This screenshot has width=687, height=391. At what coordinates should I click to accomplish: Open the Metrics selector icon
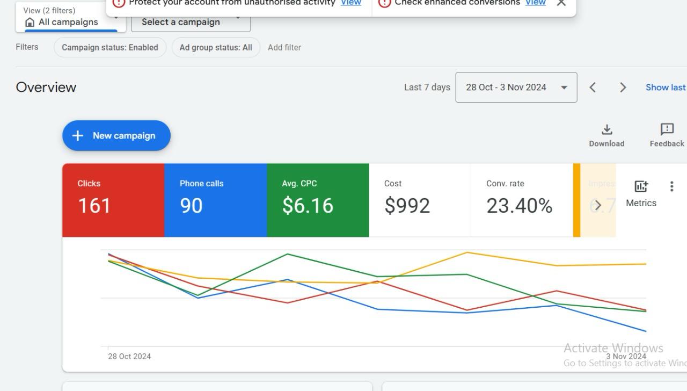pyautogui.click(x=641, y=187)
